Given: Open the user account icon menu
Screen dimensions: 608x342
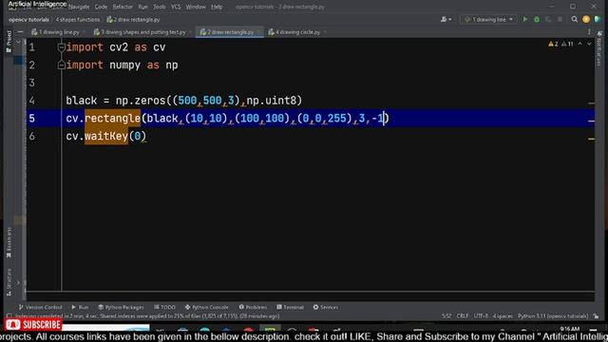Looking at the screenshot, I should coord(446,19).
